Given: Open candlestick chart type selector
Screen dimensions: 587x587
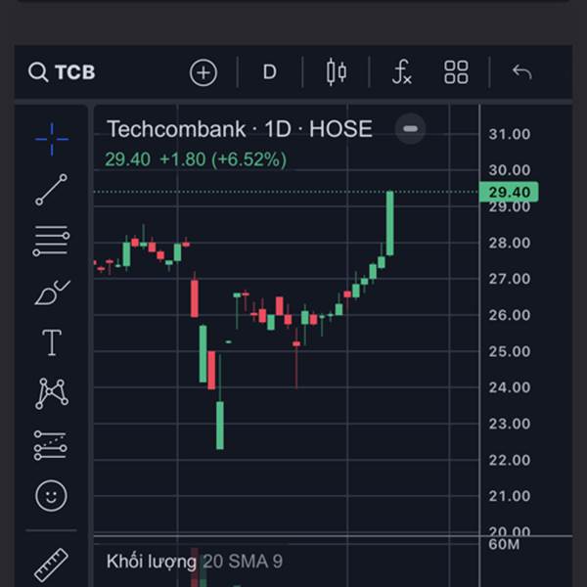Looking at the screenshot, I should coord(337,71).
